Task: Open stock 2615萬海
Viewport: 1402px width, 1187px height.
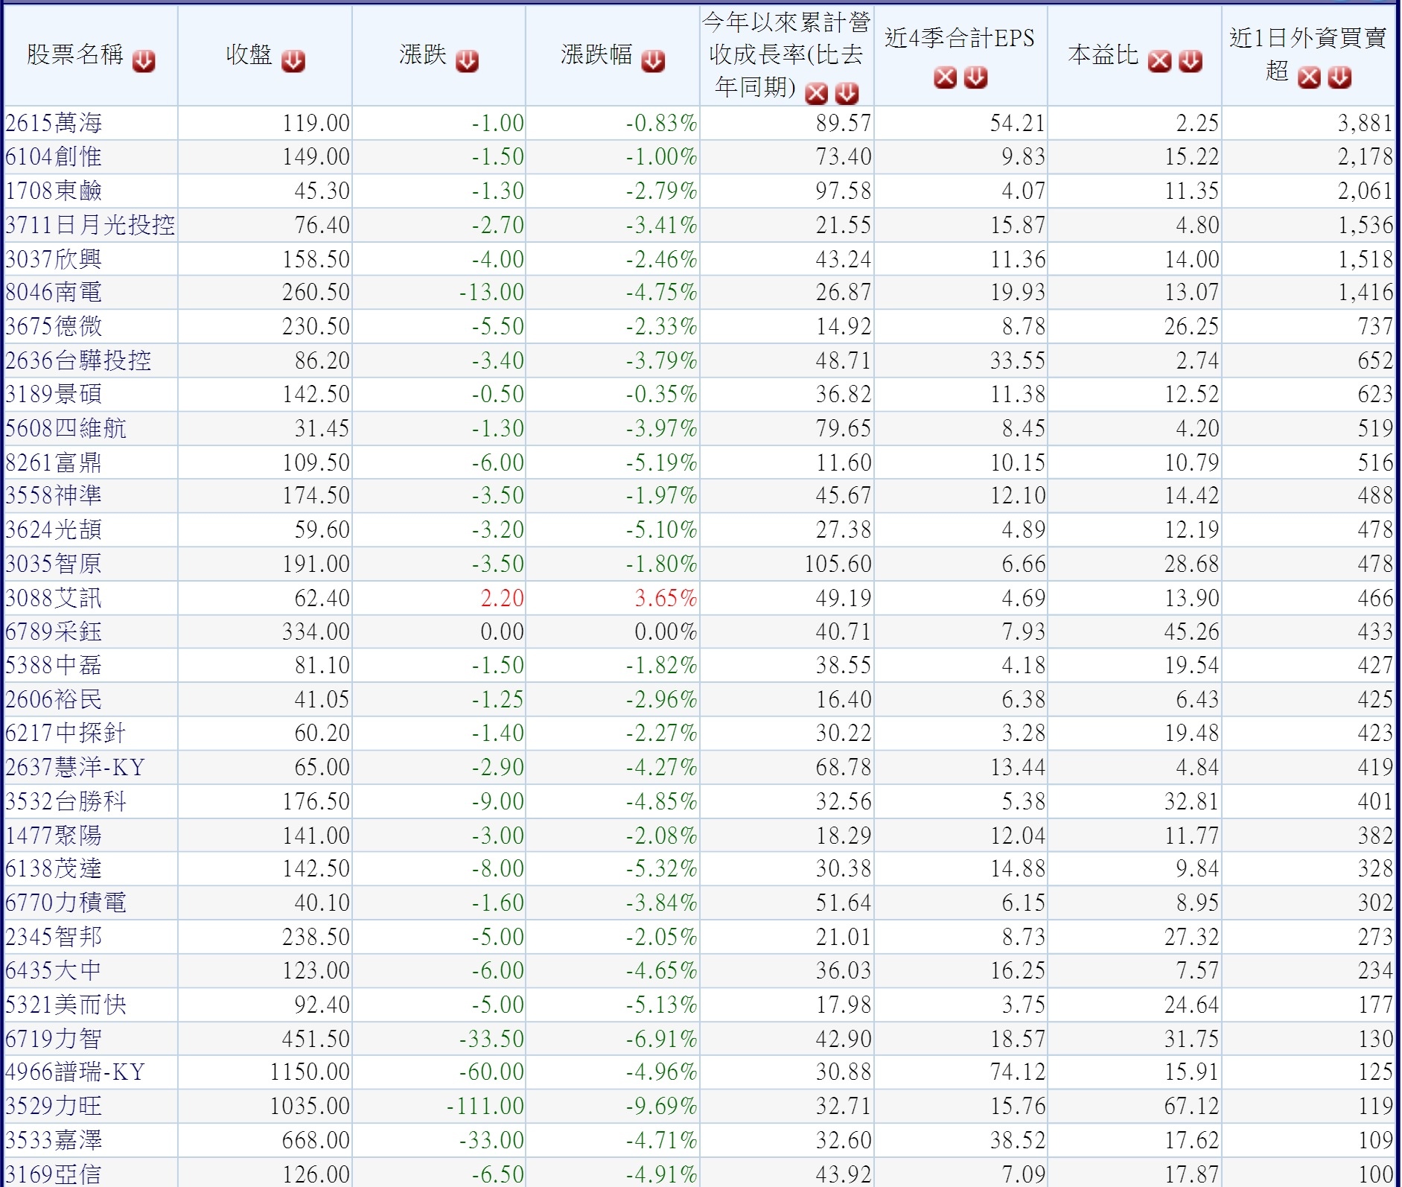Action: point(54,123)
